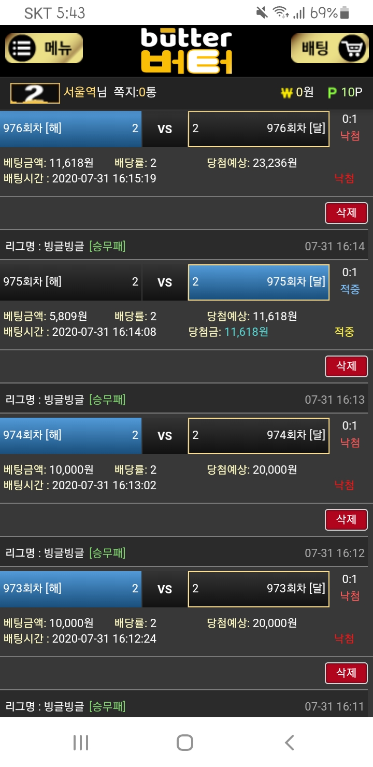Tap the green P points icon
This screenshot has height=767, width=373.
(332, 93)
